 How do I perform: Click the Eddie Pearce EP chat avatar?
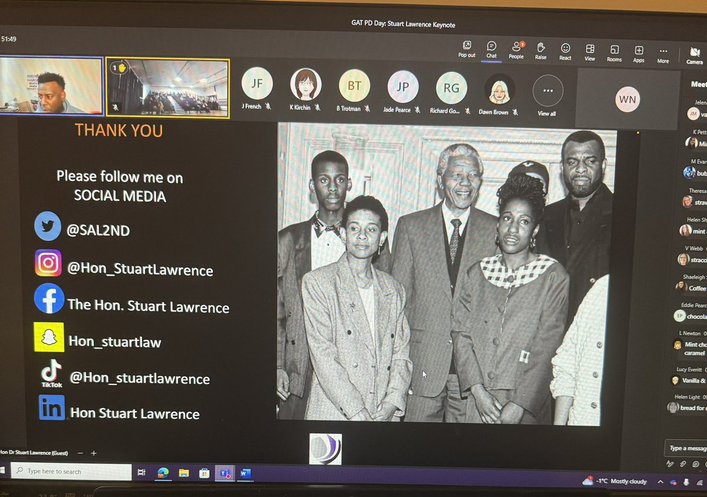coord(679,316)
